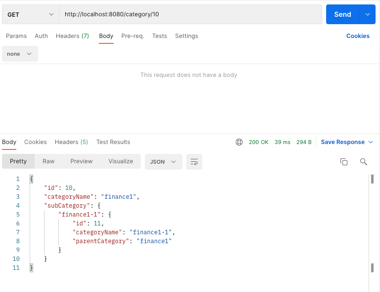The height and width of the screenshot is (292, 380).
Task: Select the Raw view
Action: (48, 161)
